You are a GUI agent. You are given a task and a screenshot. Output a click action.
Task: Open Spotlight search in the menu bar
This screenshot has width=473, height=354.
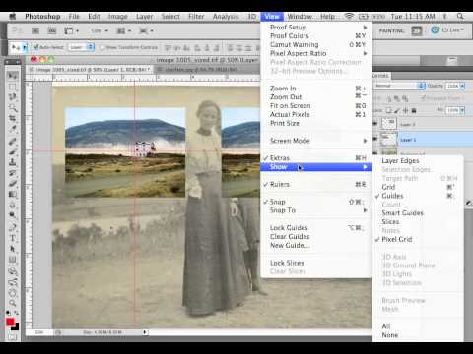460,16
